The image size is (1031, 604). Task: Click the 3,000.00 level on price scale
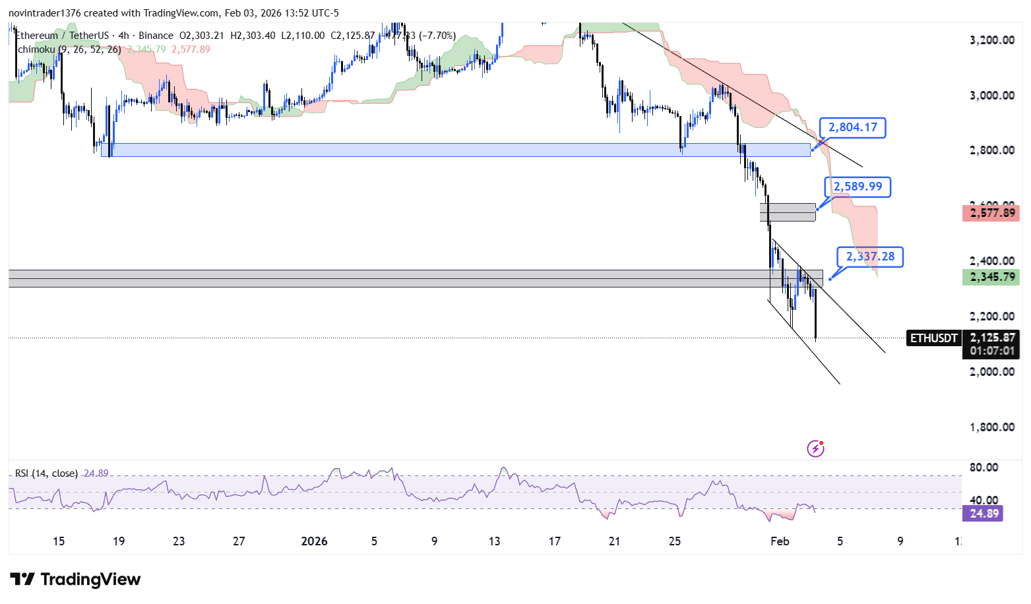point(991,96)
